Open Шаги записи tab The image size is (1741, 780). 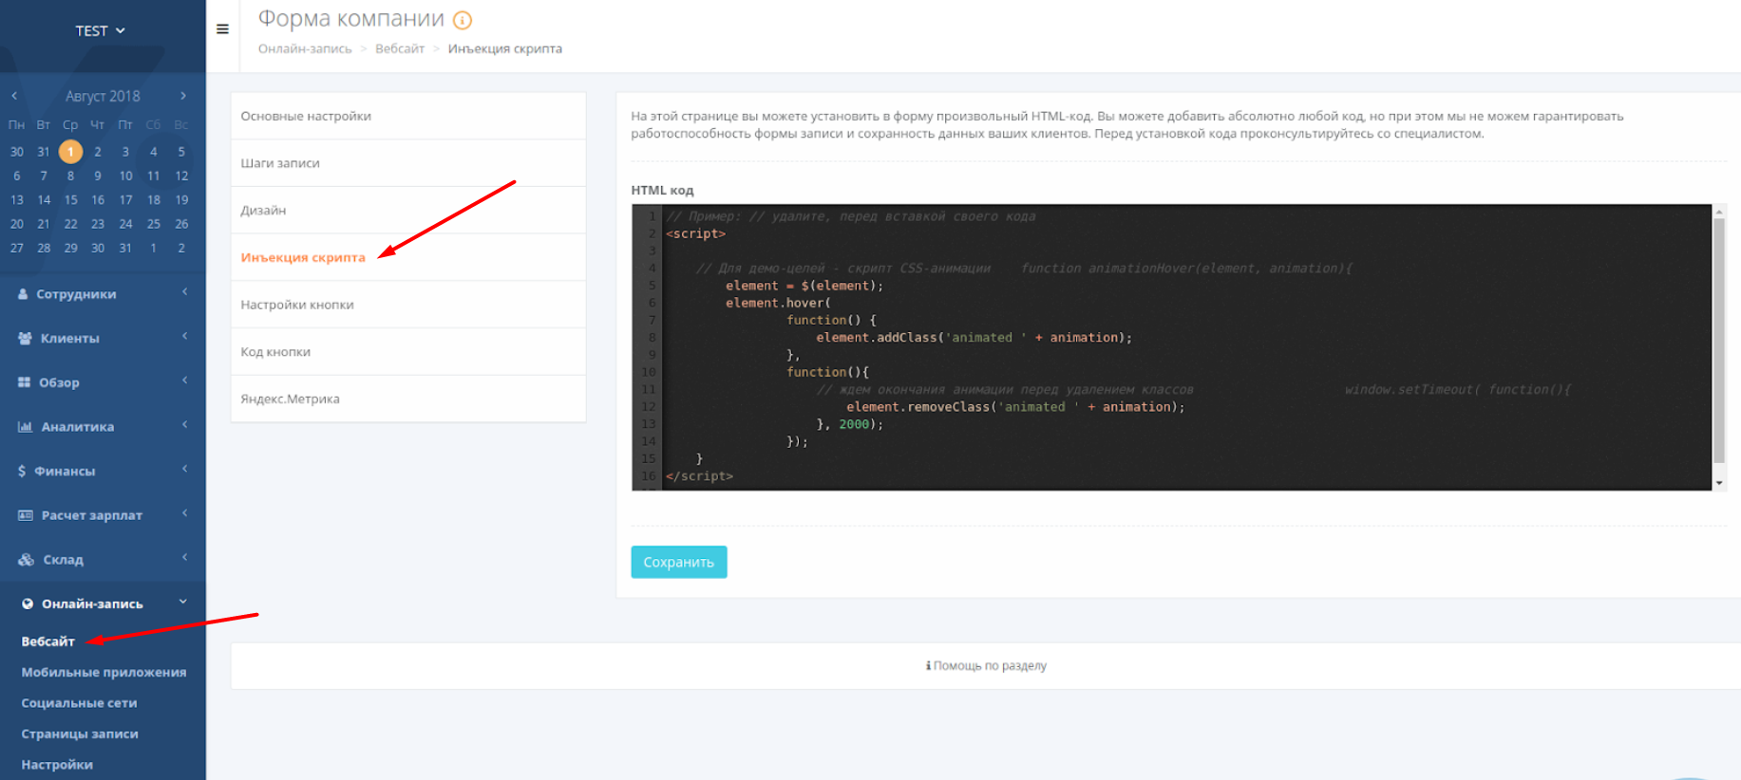point(408,163)
